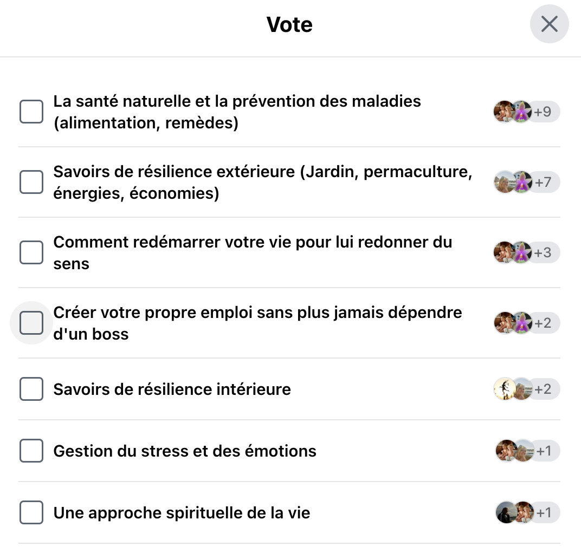The width and height of the screenshot is (581, 559).
Task: Check 'Savoirs de résilience intérieure' checkbox
Action: pos(31,389)
